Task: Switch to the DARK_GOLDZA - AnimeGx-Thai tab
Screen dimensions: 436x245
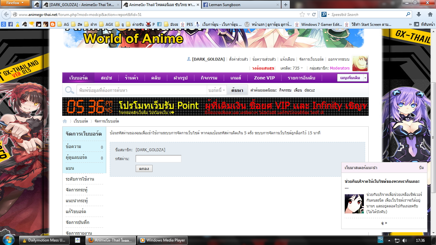Action: tap(81, 5)
